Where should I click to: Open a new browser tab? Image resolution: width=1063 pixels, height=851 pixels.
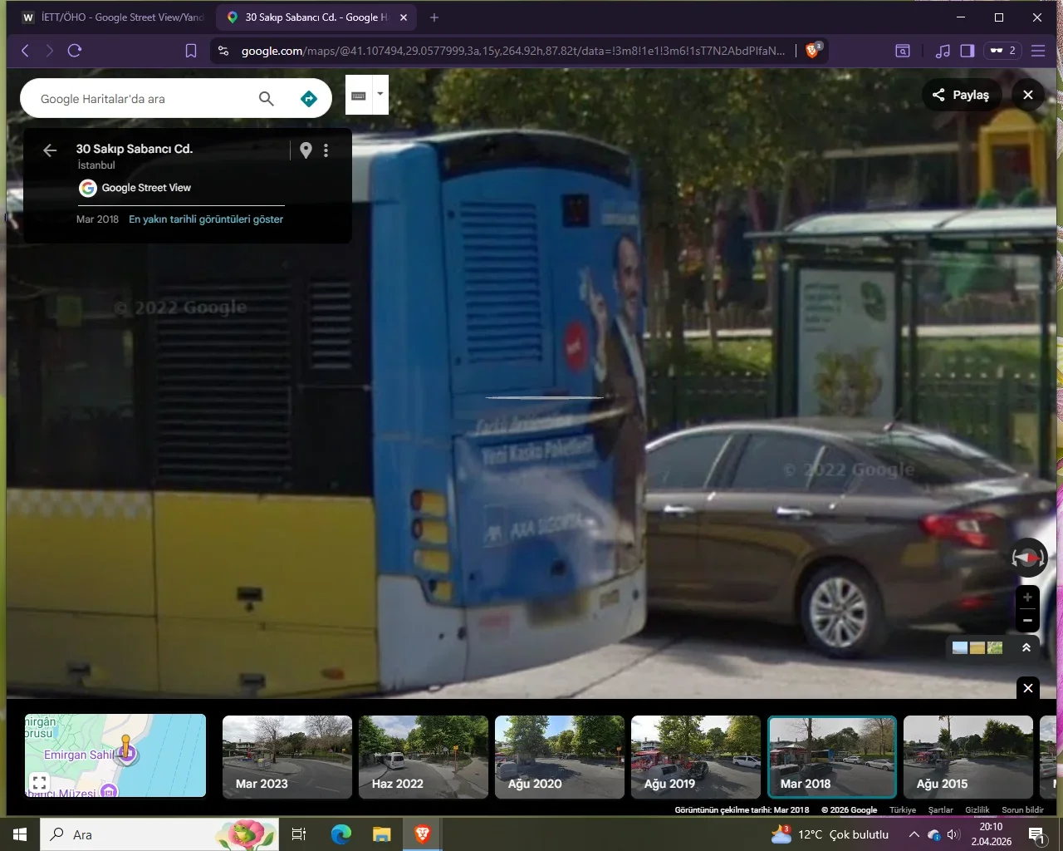point(434,17)
